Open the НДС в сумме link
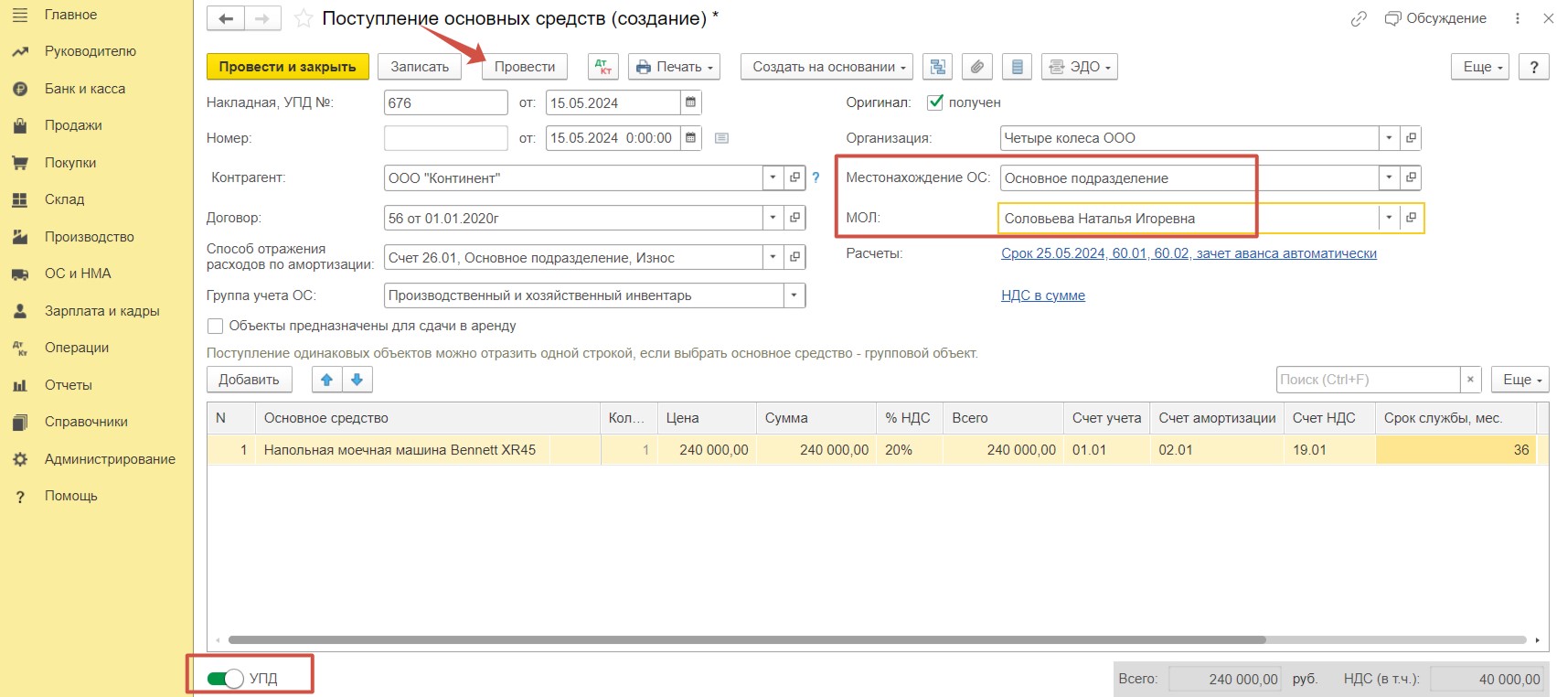This screenshot has height=697, width=1557. tap(1043, 295)
